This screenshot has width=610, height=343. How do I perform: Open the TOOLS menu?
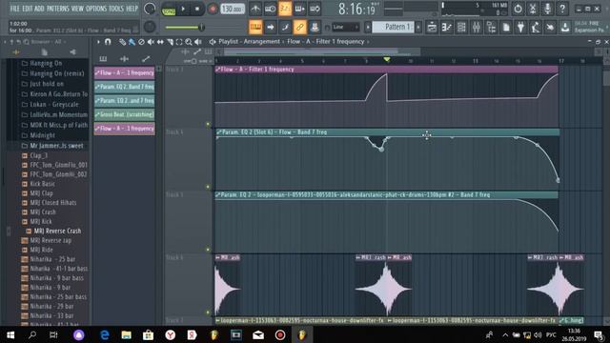click(116, 9)
